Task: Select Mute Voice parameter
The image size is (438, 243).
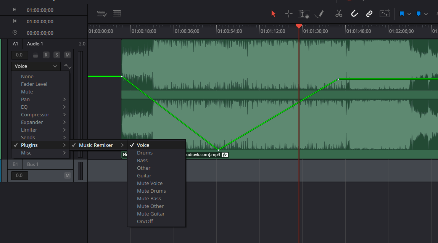Action: (156, 183)
